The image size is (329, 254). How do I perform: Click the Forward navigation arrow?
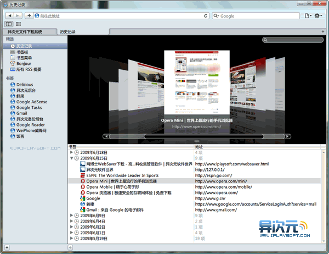pyautogui.click(x=18, y=15)
